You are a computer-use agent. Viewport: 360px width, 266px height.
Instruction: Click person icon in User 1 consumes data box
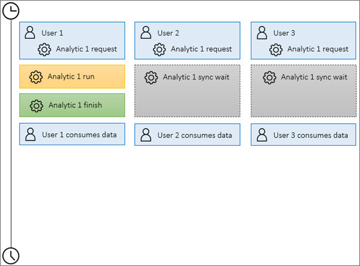coord(30,135)
